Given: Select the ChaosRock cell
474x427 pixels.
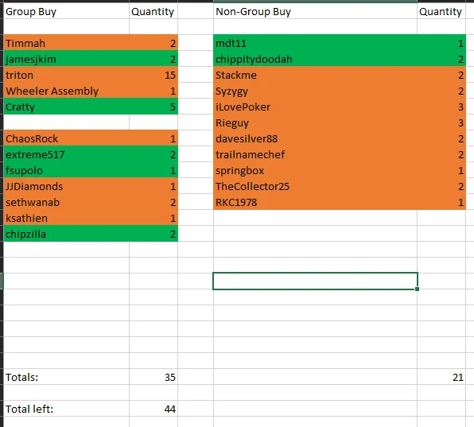Looking at the screenshot, I should pyautogui.click(x=66, y=138).
